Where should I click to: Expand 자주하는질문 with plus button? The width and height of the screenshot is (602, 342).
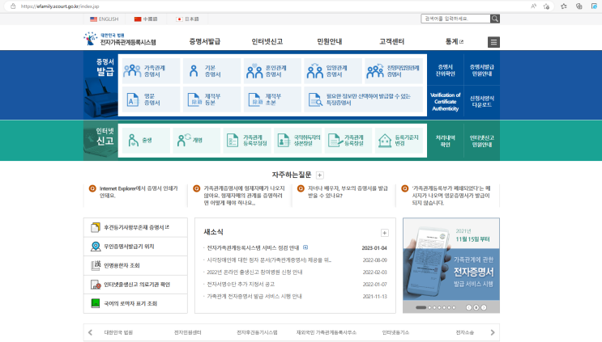pyautogui.click(x=319, y=175)
